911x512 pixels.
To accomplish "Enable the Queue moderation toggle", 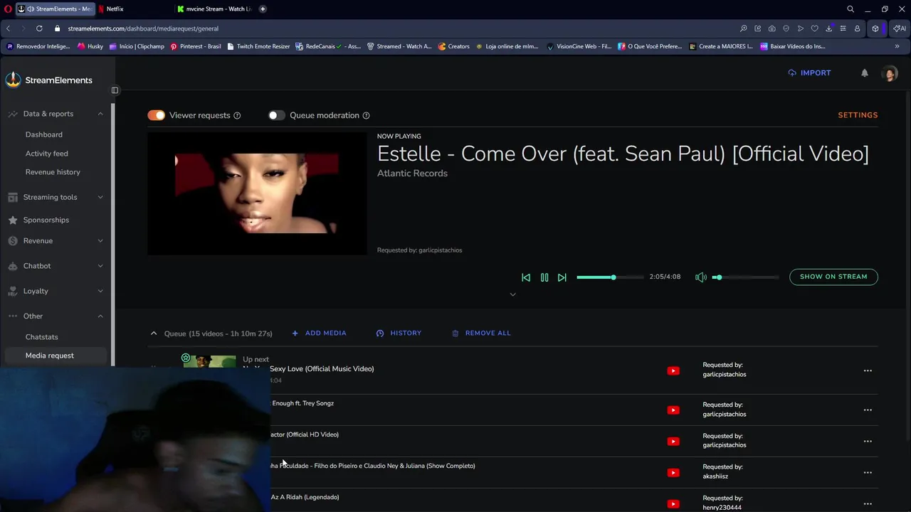I will (x=276, y=115).
